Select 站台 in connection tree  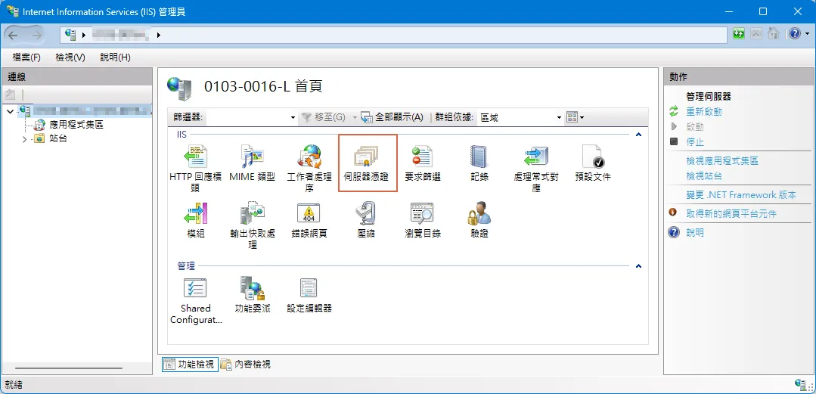click(57, 139)
